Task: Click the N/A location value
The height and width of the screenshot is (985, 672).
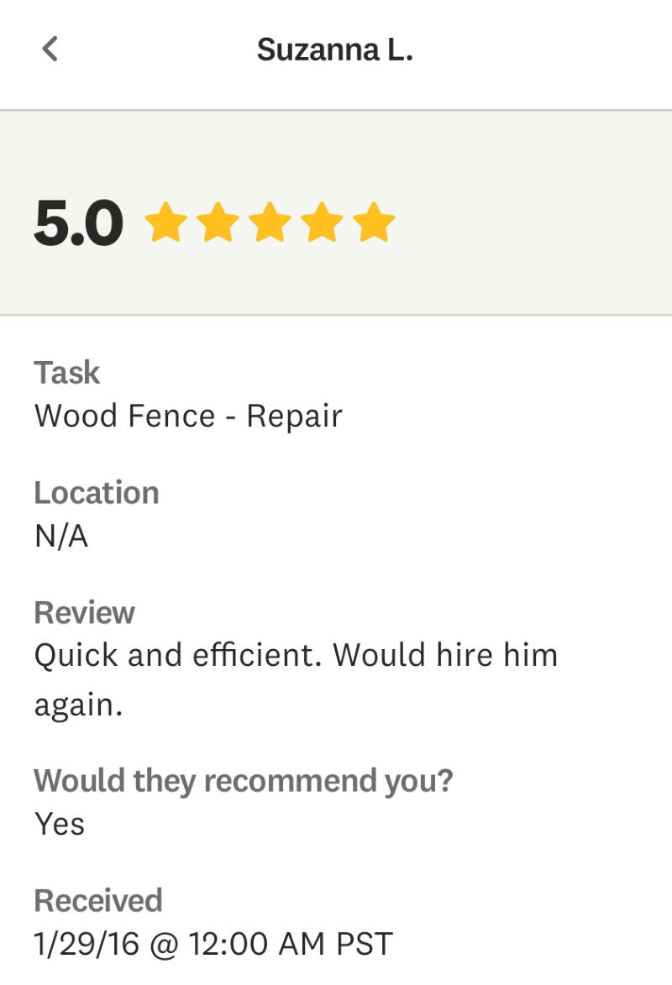Action: [x=60, y=536]
